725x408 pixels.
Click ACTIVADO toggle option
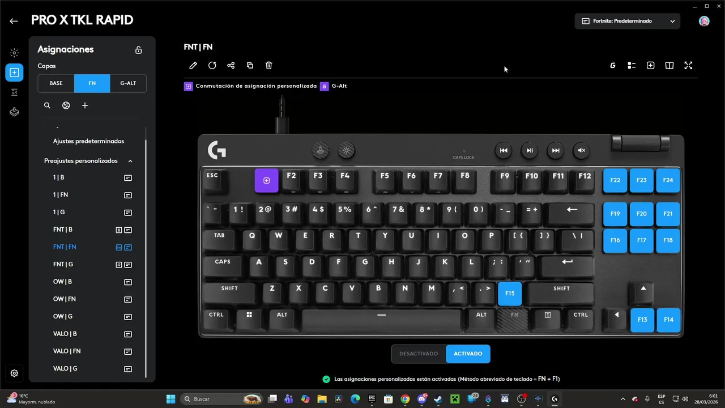(x=468, y=354)
